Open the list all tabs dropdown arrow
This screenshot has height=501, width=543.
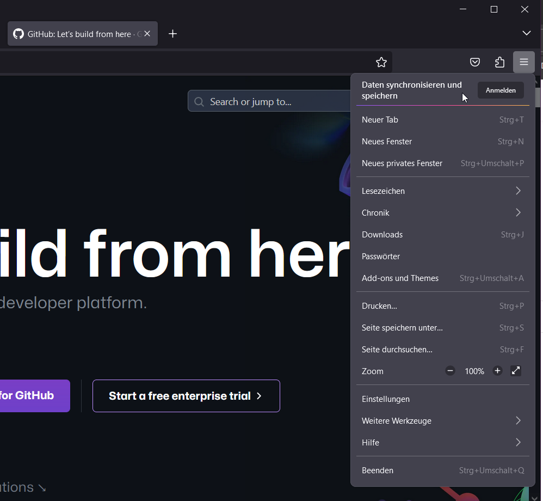tap(526, 33)
